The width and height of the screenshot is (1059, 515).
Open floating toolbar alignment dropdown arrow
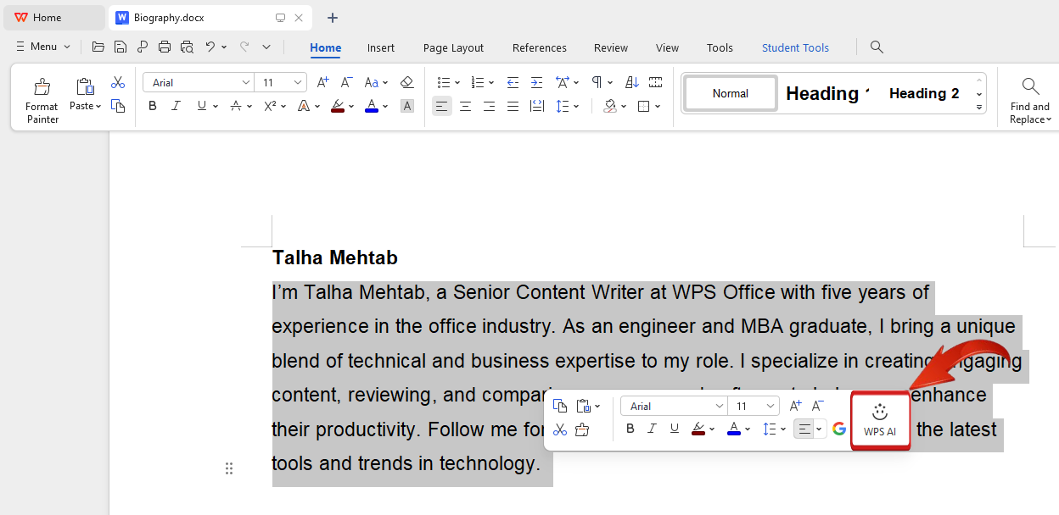pos(819,429)
